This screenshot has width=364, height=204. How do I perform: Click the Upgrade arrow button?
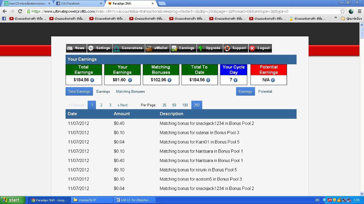point(210,48)
